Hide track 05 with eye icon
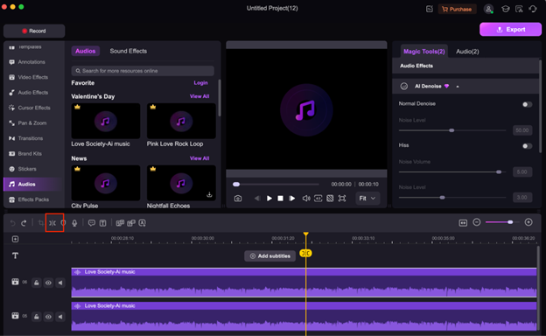 click(48, 317)
